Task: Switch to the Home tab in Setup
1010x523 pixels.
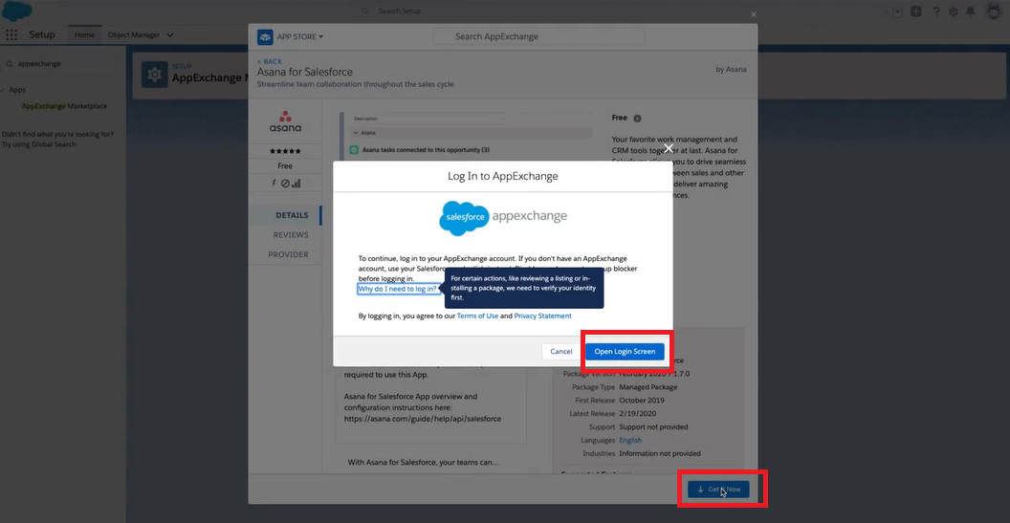Action: pyautogui.click(x=84, y=34)
